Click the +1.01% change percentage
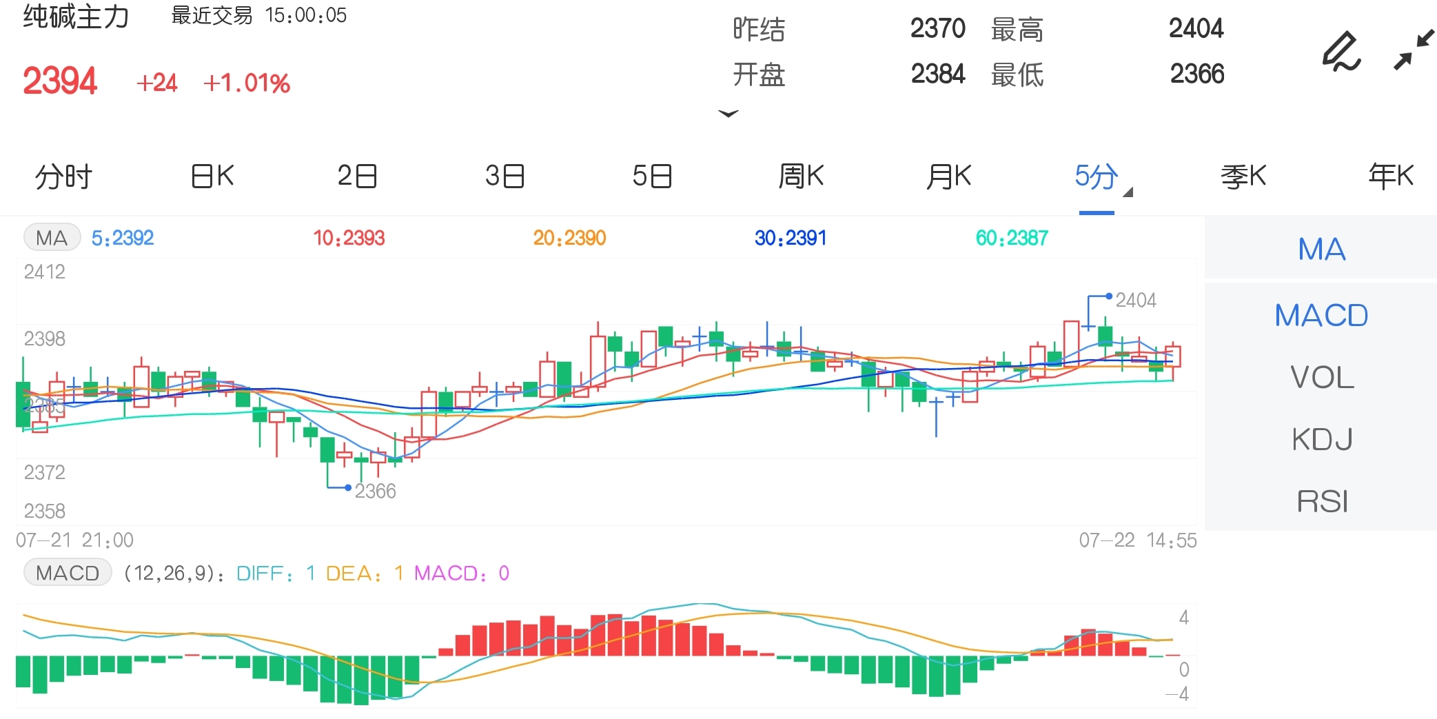Image resolution: width=1437 pixels, height=719 pixels. [x=246, y=83]
